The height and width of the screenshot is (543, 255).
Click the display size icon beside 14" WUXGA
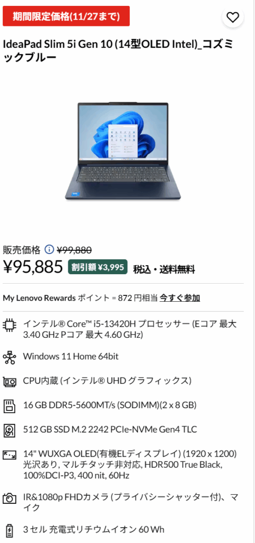click(x=10, y=454)
